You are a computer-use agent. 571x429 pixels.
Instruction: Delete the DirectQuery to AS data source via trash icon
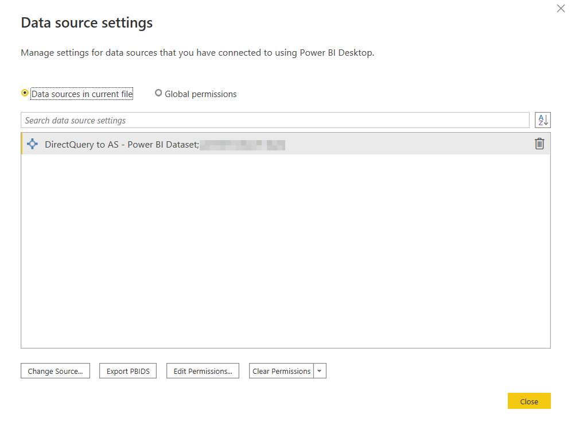pos(539,144)
